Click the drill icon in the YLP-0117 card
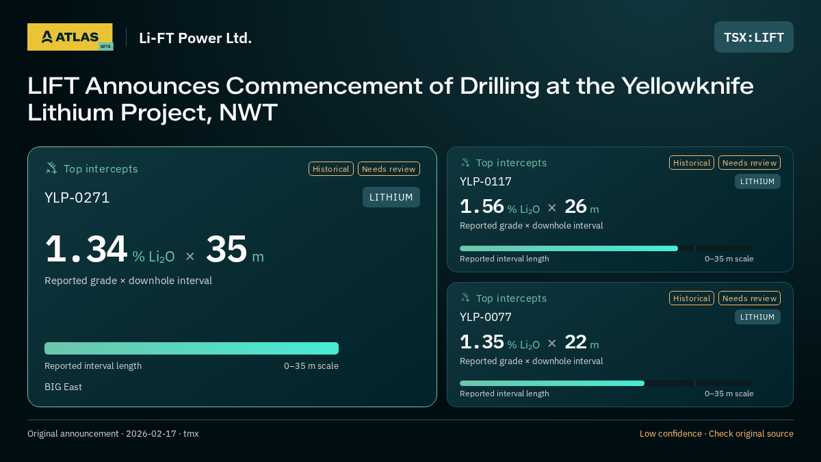The height and width of the screenshot is (462, 821). [465, 163]
